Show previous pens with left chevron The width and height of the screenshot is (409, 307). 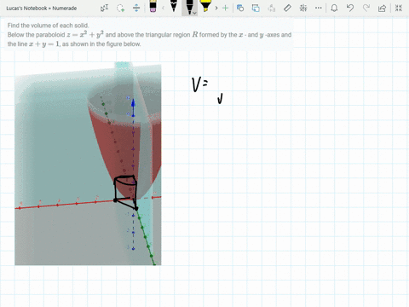(x=163, y=8)
